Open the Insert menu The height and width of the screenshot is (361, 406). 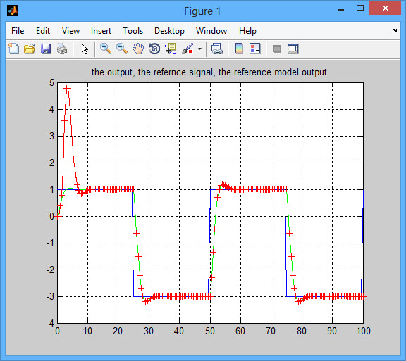point(101,31)
